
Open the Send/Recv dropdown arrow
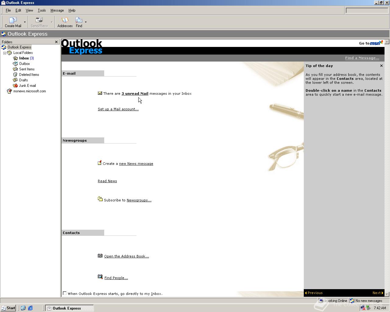click(51, 22)
